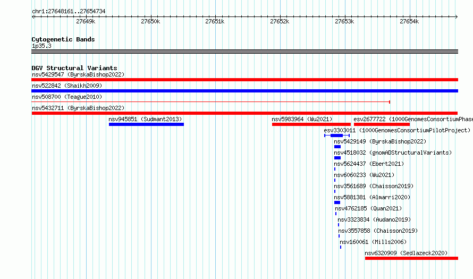Select the gray 1p35.3 cytoband bar

244,52
